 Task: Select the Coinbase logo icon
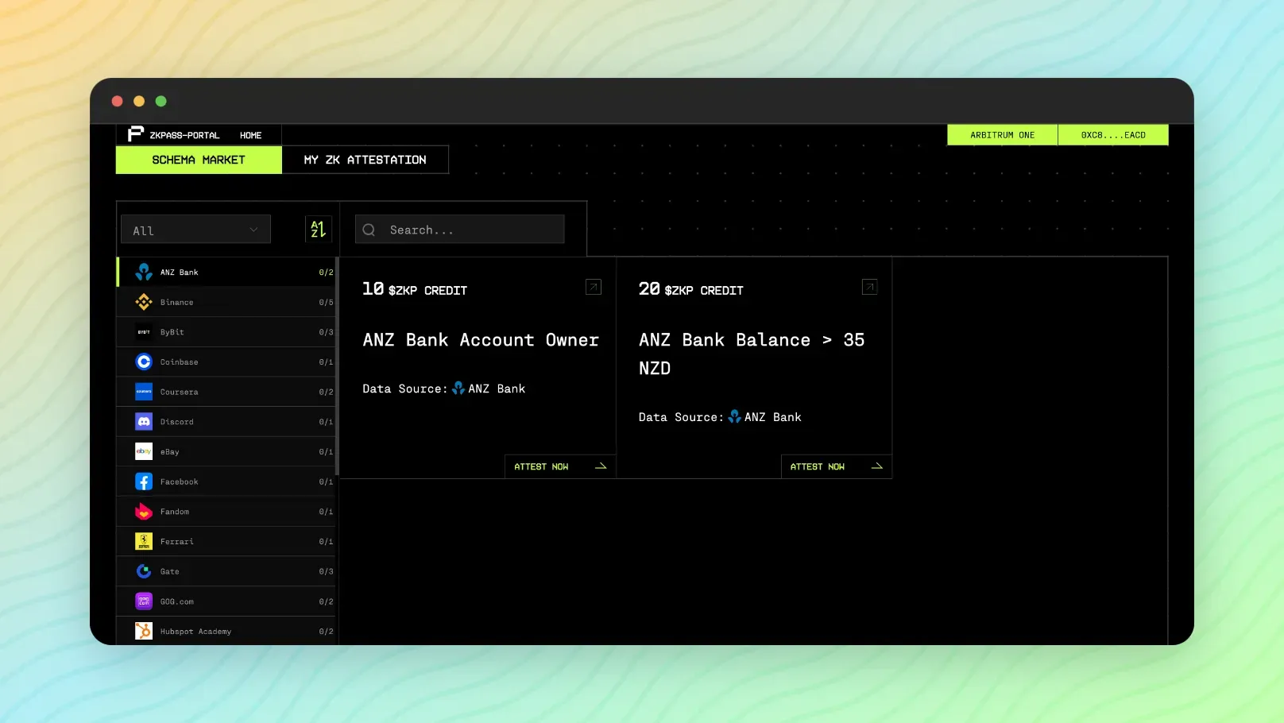[x=144, y=361]
